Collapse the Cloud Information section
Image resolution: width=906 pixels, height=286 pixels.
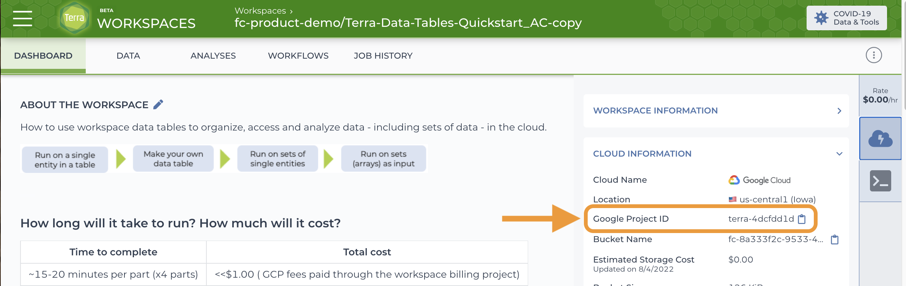pyautogui.click(x=716, y=154)
